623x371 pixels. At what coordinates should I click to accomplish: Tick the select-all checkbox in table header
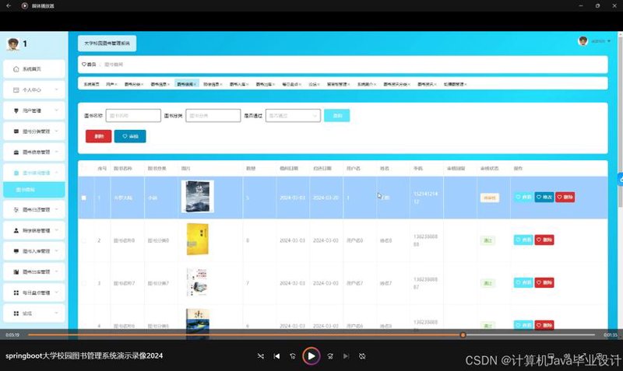point(84,169)
